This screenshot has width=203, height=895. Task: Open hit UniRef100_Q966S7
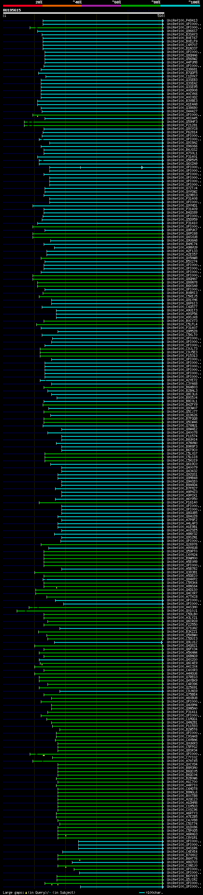coord(182,31)
